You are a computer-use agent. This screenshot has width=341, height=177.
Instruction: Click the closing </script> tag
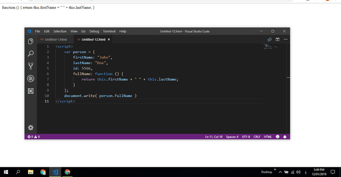65,101
